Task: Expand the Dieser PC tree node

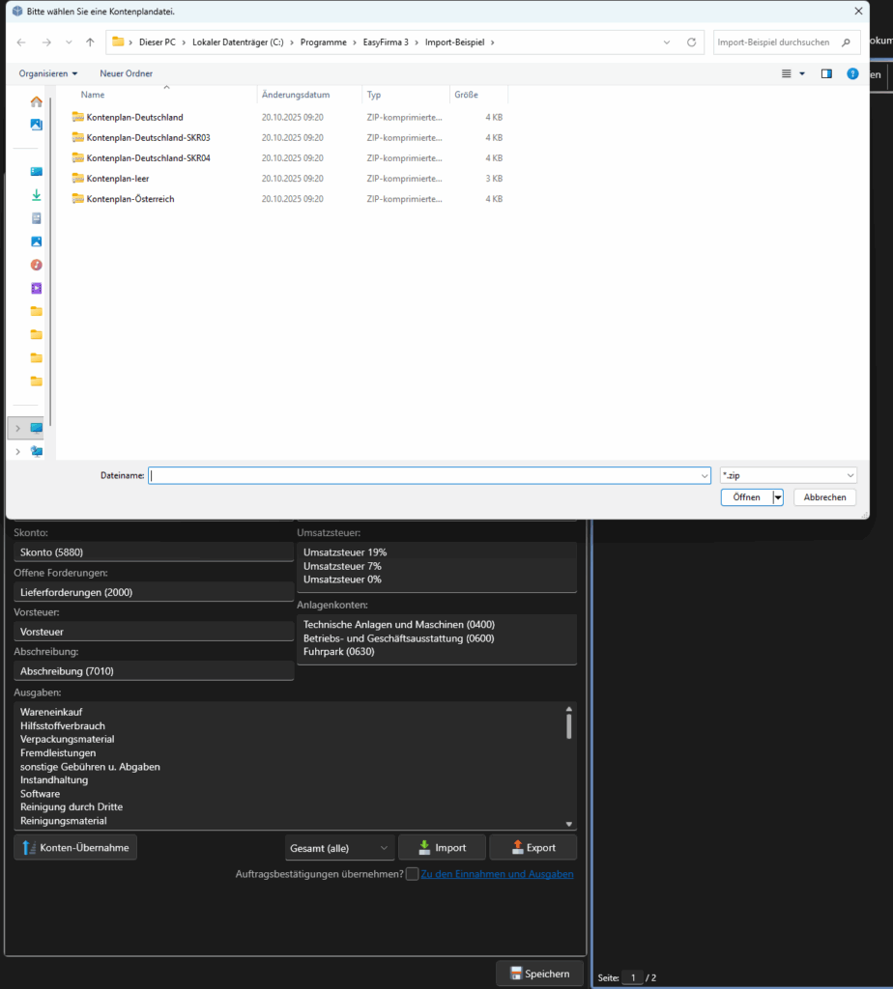Action: pyautogui.click(x=17, y=428)
